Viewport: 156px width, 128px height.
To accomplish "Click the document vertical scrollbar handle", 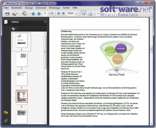I will coord(151,49).
